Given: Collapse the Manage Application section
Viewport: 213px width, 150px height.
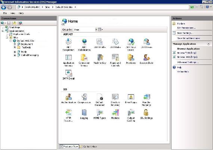Looking at the screenshot, I should 209,44.
